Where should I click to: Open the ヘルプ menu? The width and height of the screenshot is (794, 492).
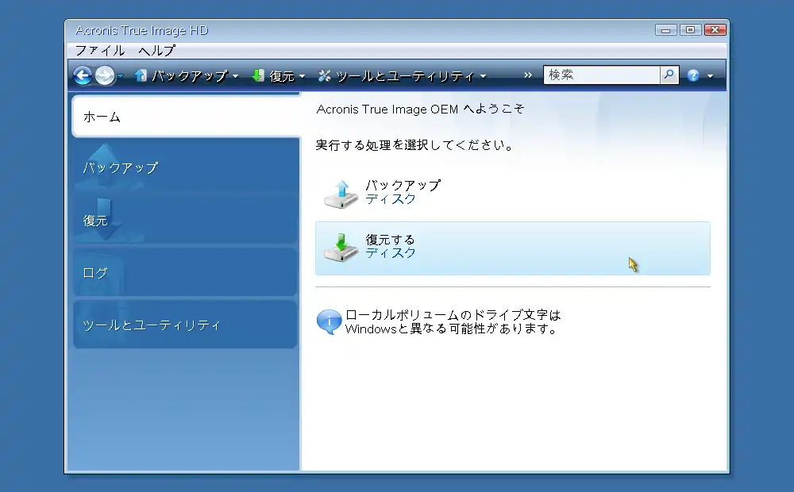coord(156,50)
